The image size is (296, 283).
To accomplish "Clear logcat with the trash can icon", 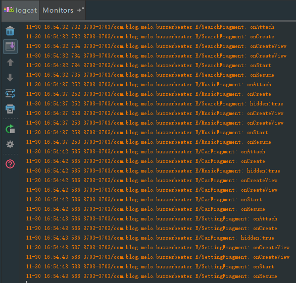I will [x=10, y=31].
